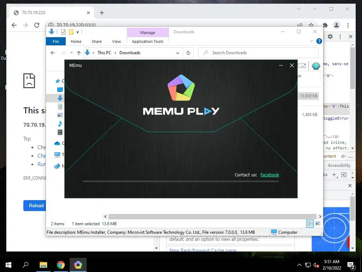Close the 70.70.19.220 Chrome tab
362x272 pixels.
(88, 13)
